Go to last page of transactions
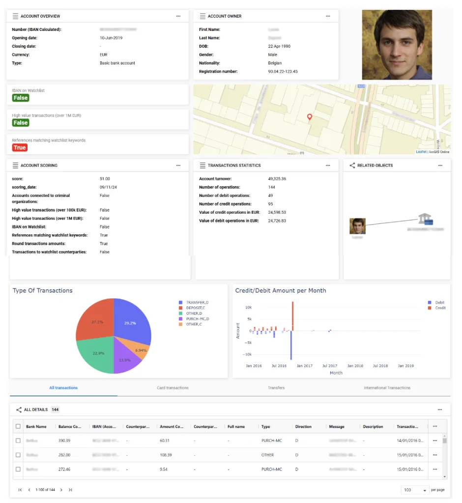Viewport: 462px width, 503px height. coord(70,490)
